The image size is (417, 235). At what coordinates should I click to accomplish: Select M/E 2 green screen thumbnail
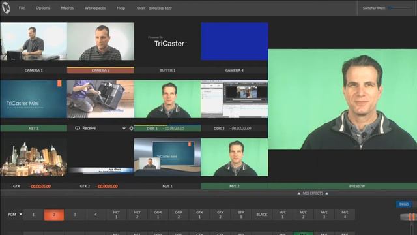tap(235, 157)
